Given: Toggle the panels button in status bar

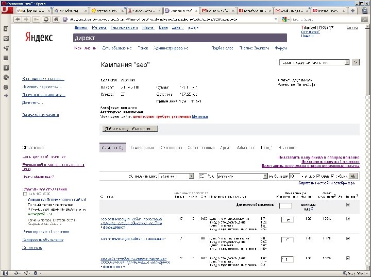Looking at the screenshot, I should (5, 273).
